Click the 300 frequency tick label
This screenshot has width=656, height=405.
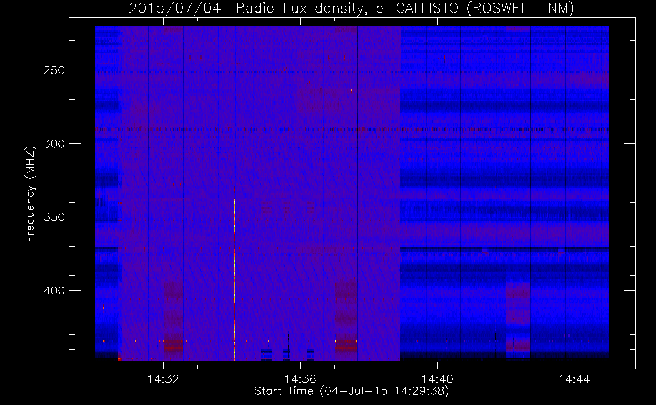click(x=54, y=144)
